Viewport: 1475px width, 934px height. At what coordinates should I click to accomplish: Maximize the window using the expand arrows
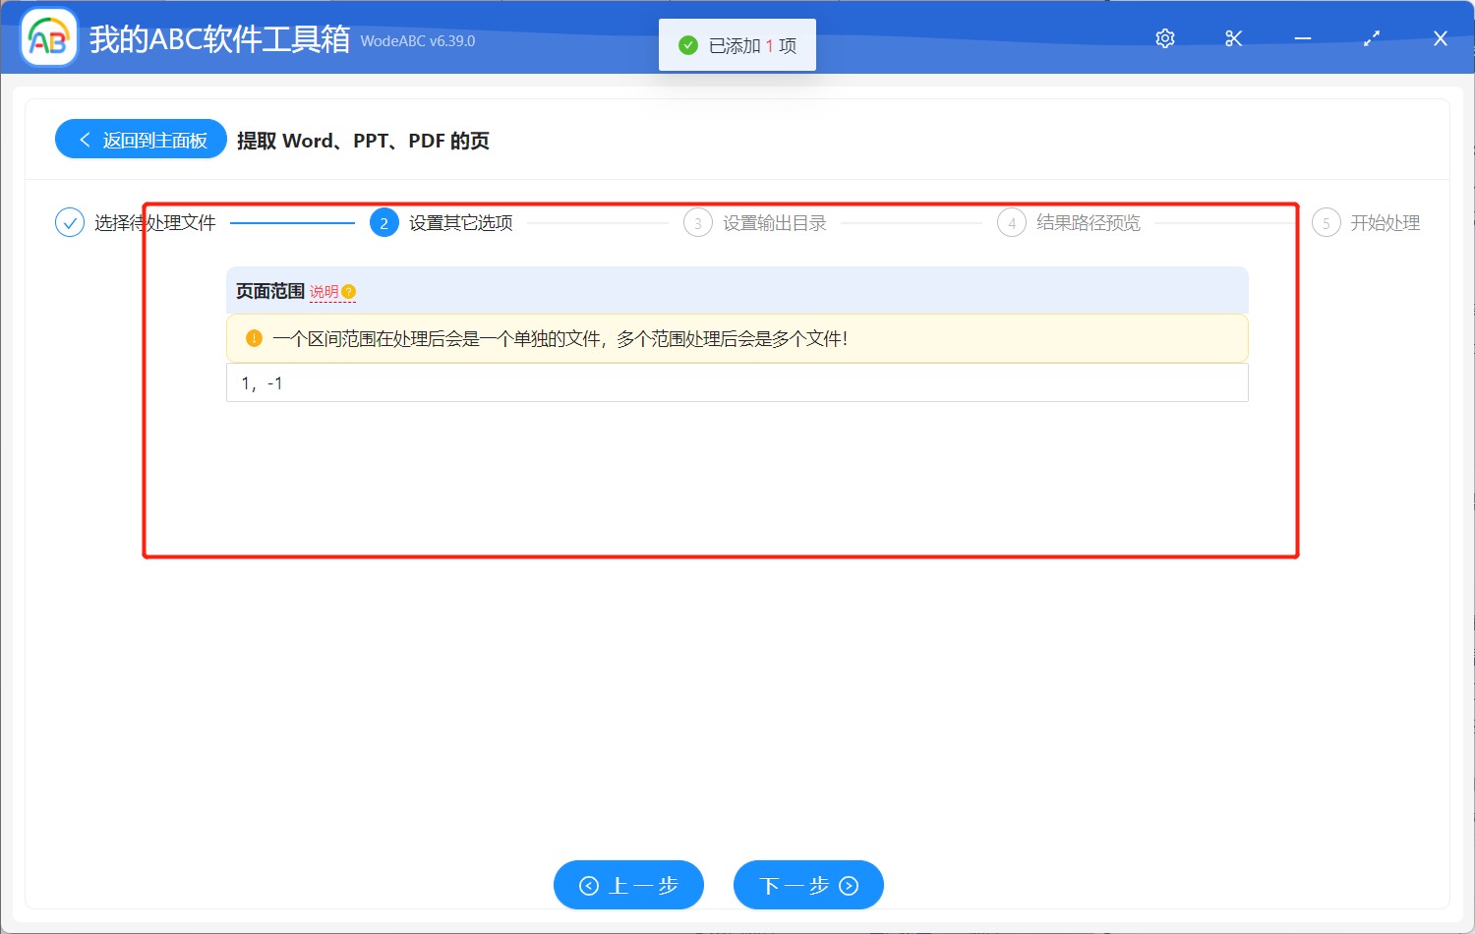pyautogui.click(x=1372, y=38)
